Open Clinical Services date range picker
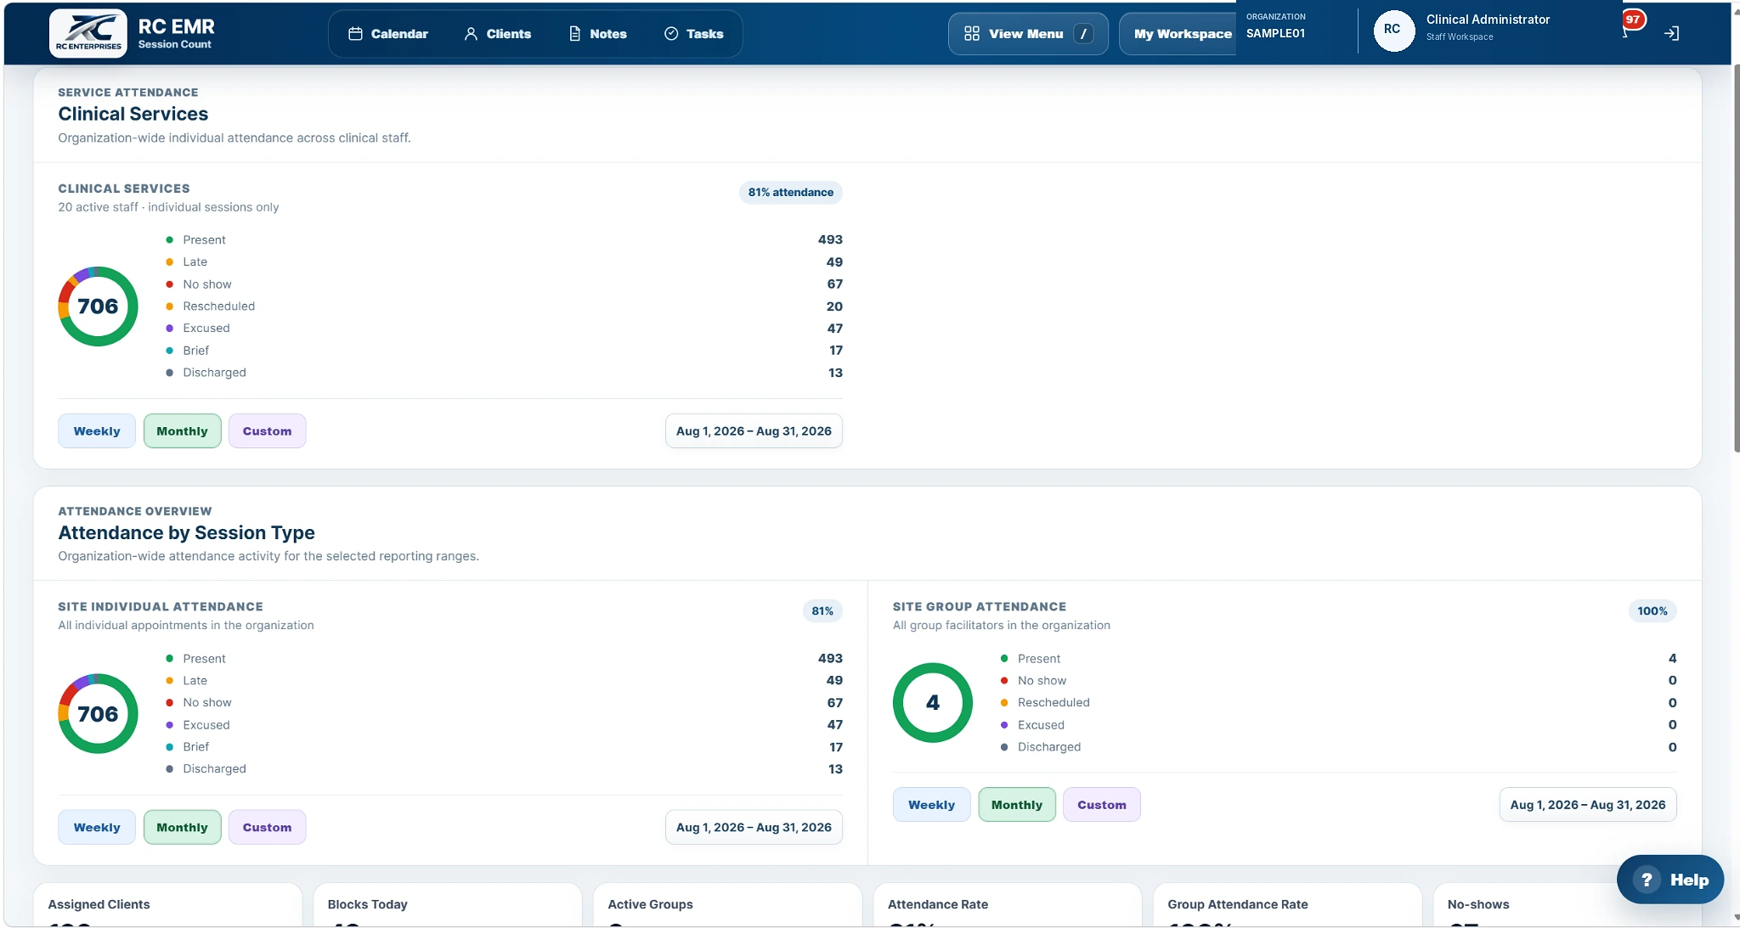The width and height of the screenshot is (1740, 928). point(754,431)
